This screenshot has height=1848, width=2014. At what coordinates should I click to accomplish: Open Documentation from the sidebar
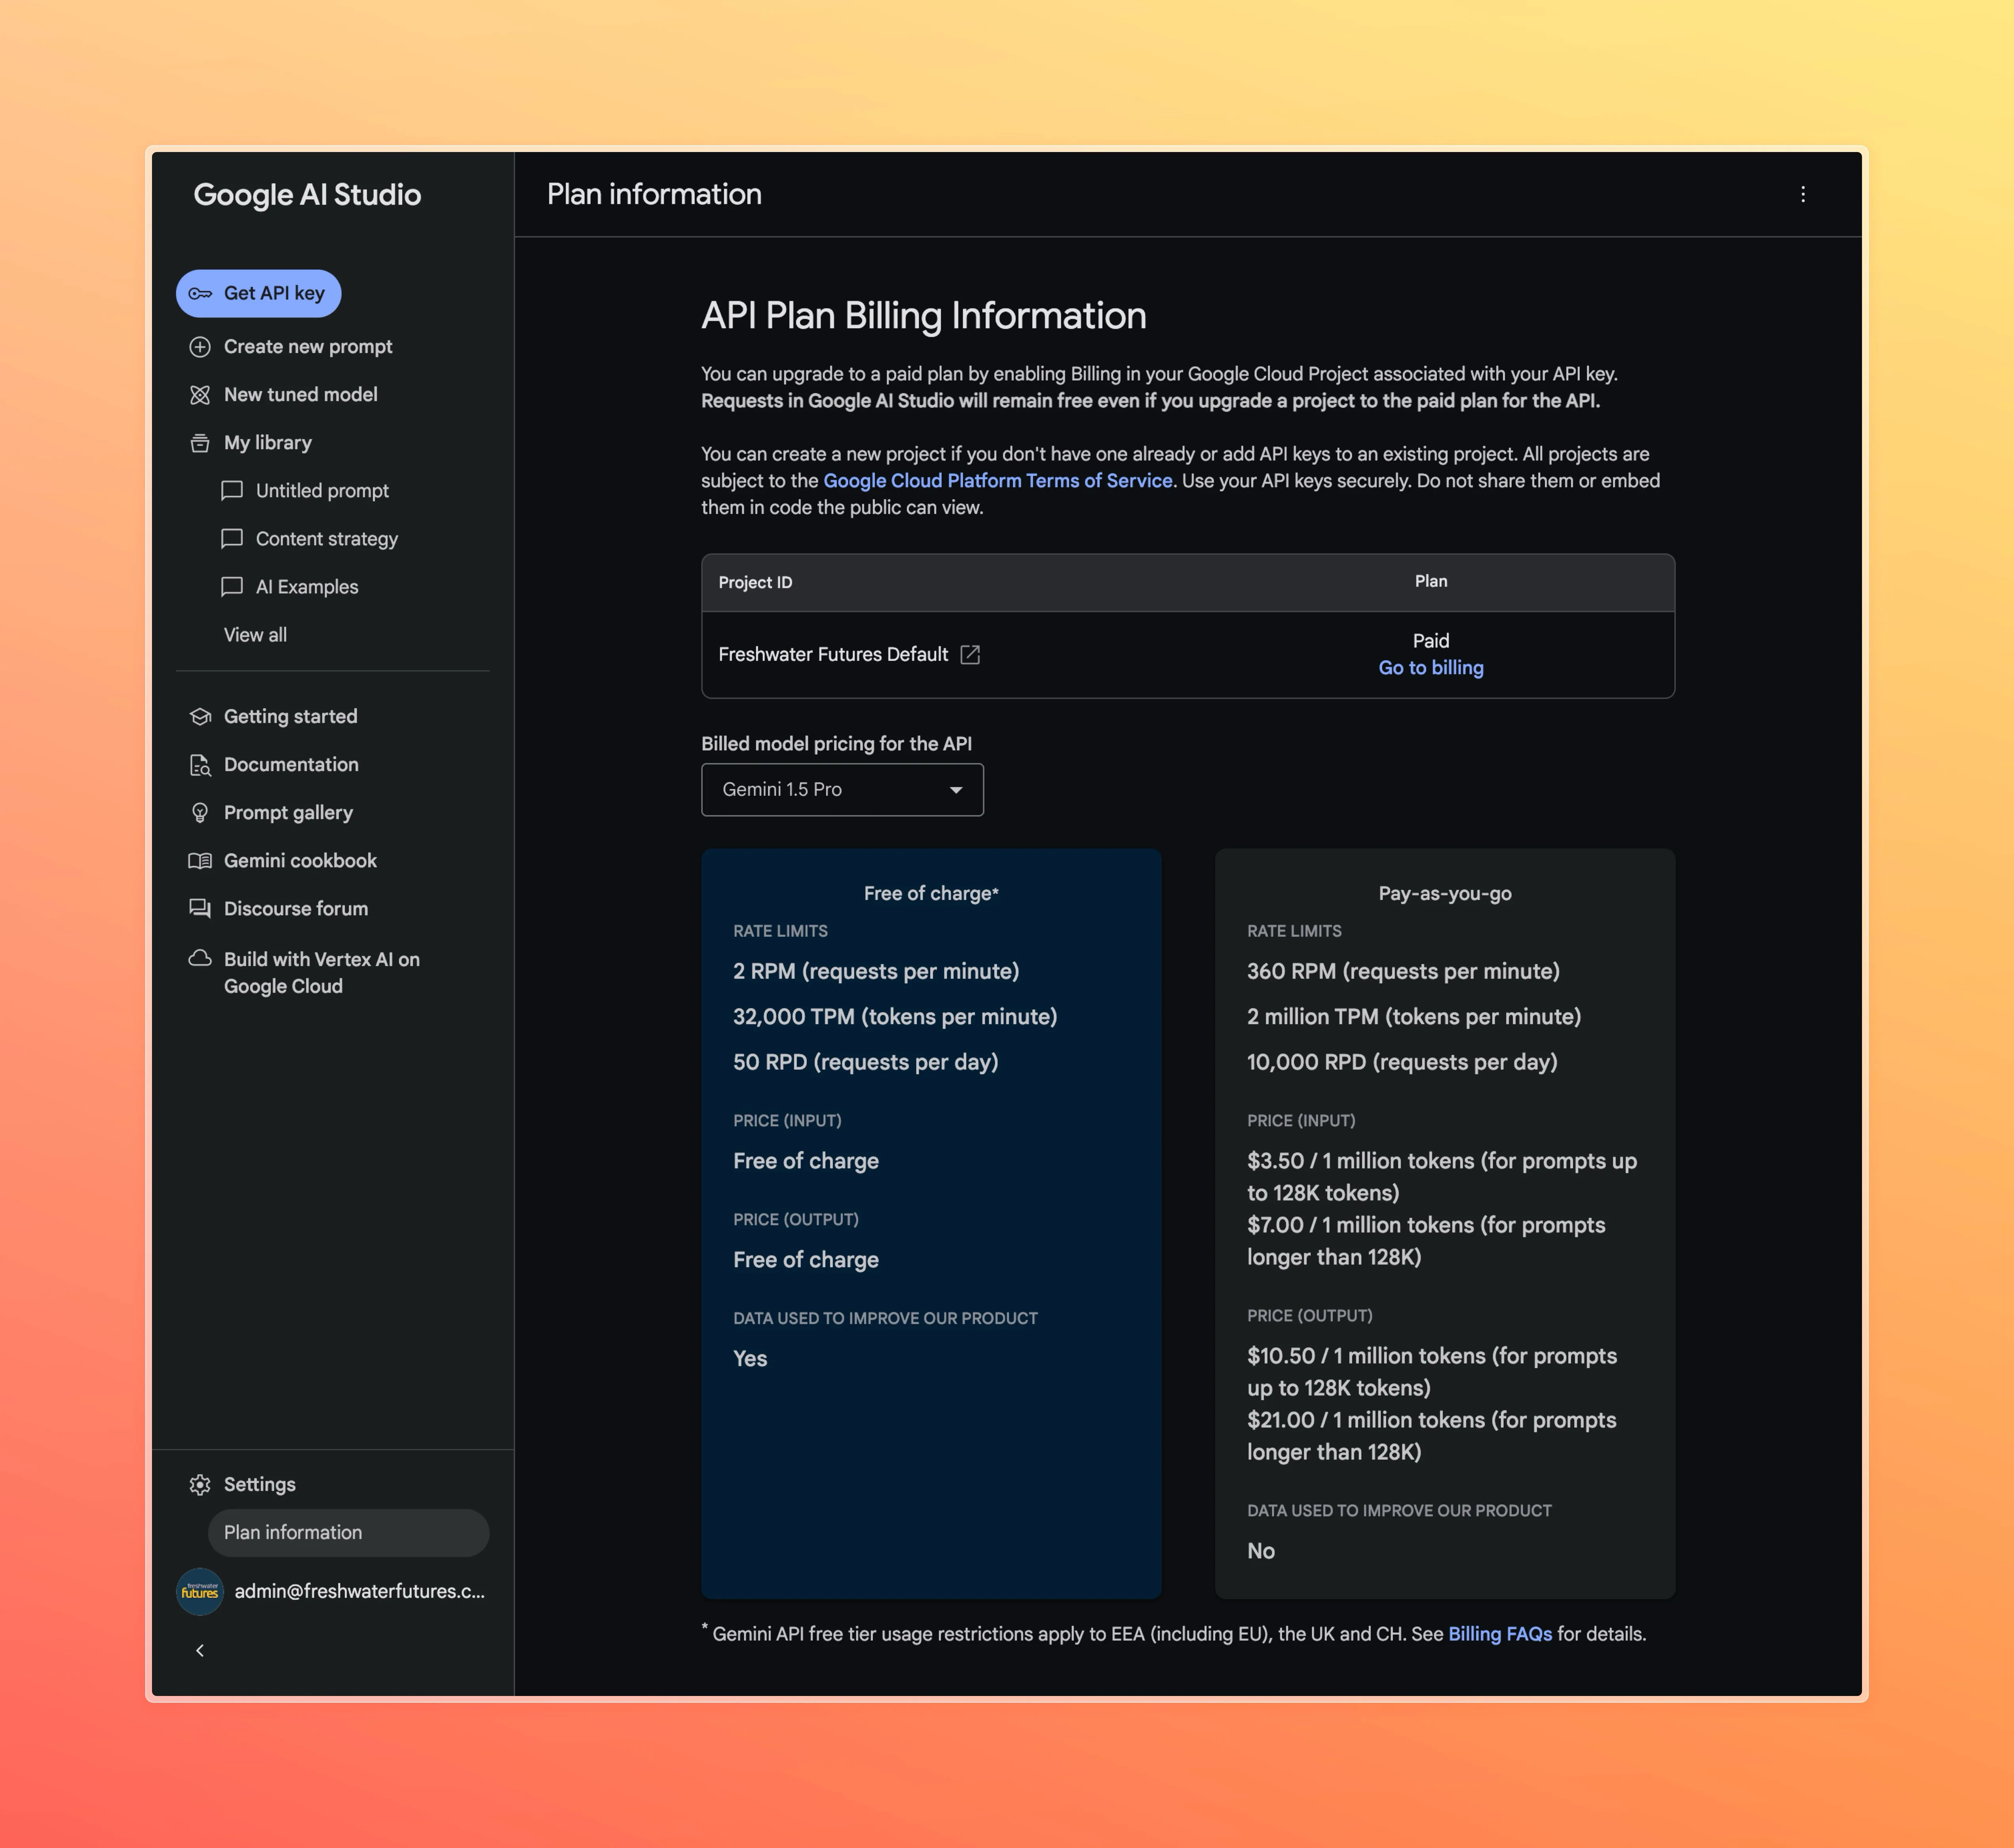point(290,765)
